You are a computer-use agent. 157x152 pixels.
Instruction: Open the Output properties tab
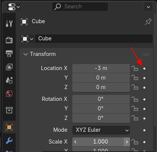(x=9, y=54)
